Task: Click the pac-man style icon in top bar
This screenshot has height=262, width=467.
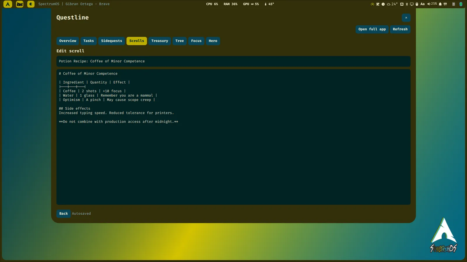Action: [31, 4]
